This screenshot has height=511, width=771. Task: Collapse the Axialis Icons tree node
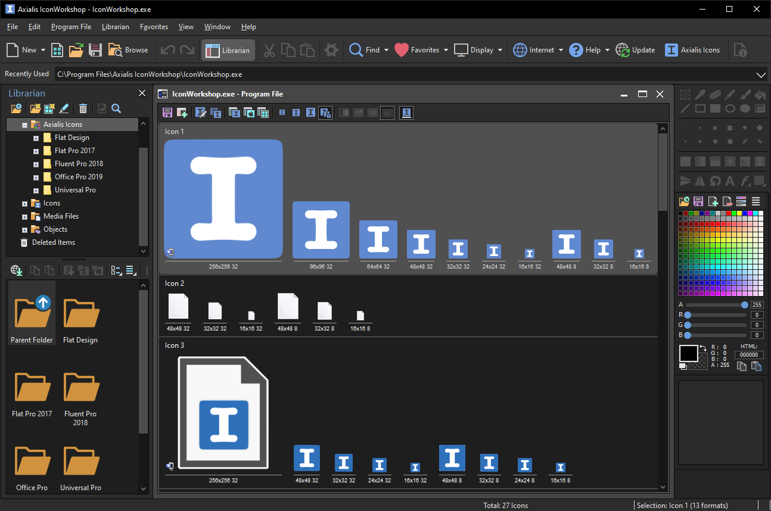point(24,125)
